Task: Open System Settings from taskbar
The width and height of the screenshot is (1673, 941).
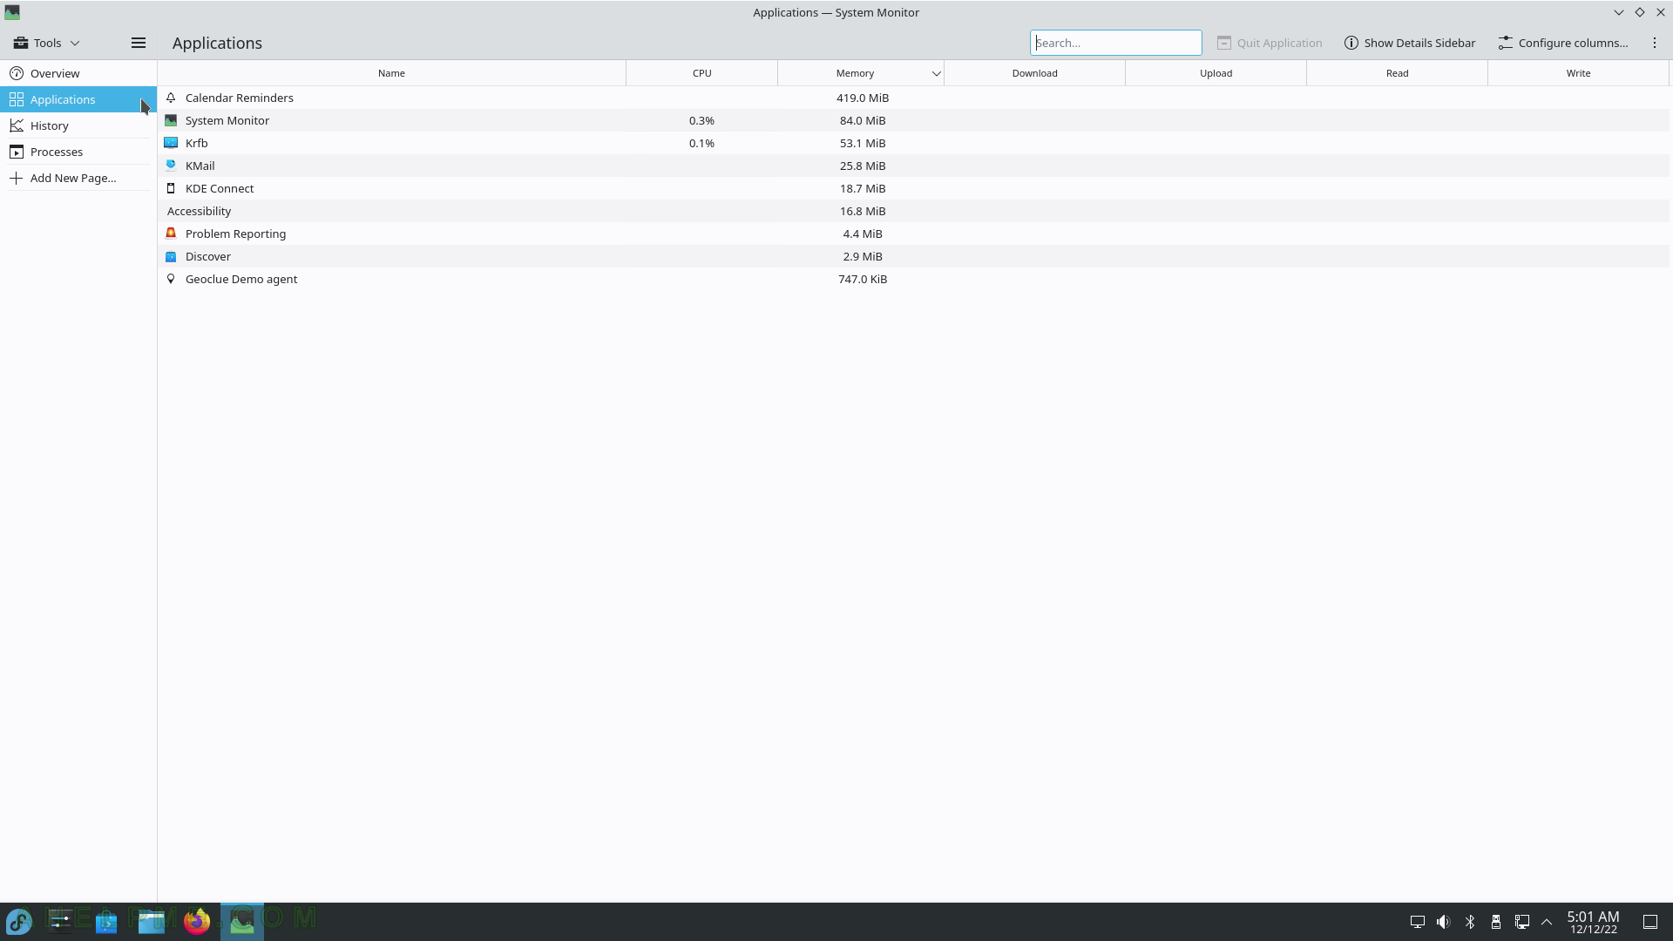Action: point(60,921)
